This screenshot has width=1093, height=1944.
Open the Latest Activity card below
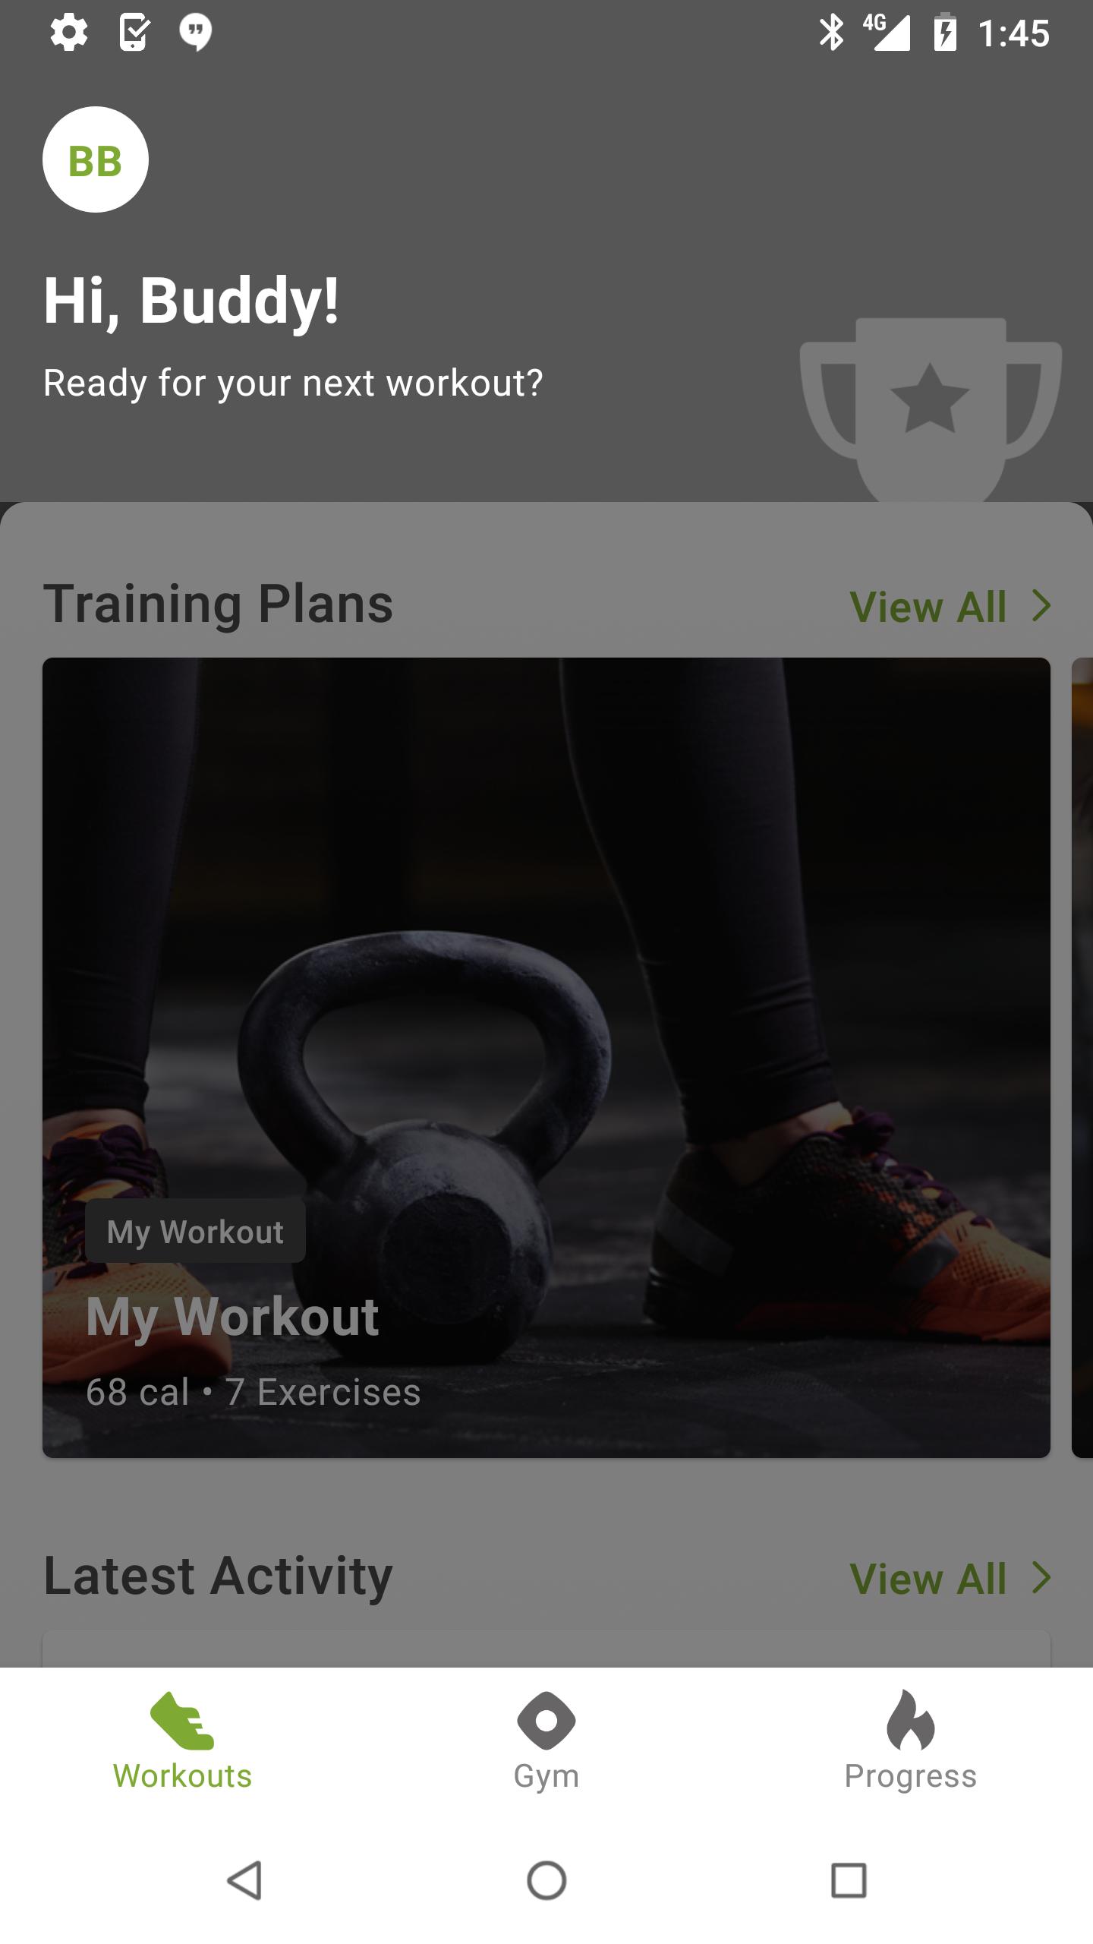[x=546, y=1649]
